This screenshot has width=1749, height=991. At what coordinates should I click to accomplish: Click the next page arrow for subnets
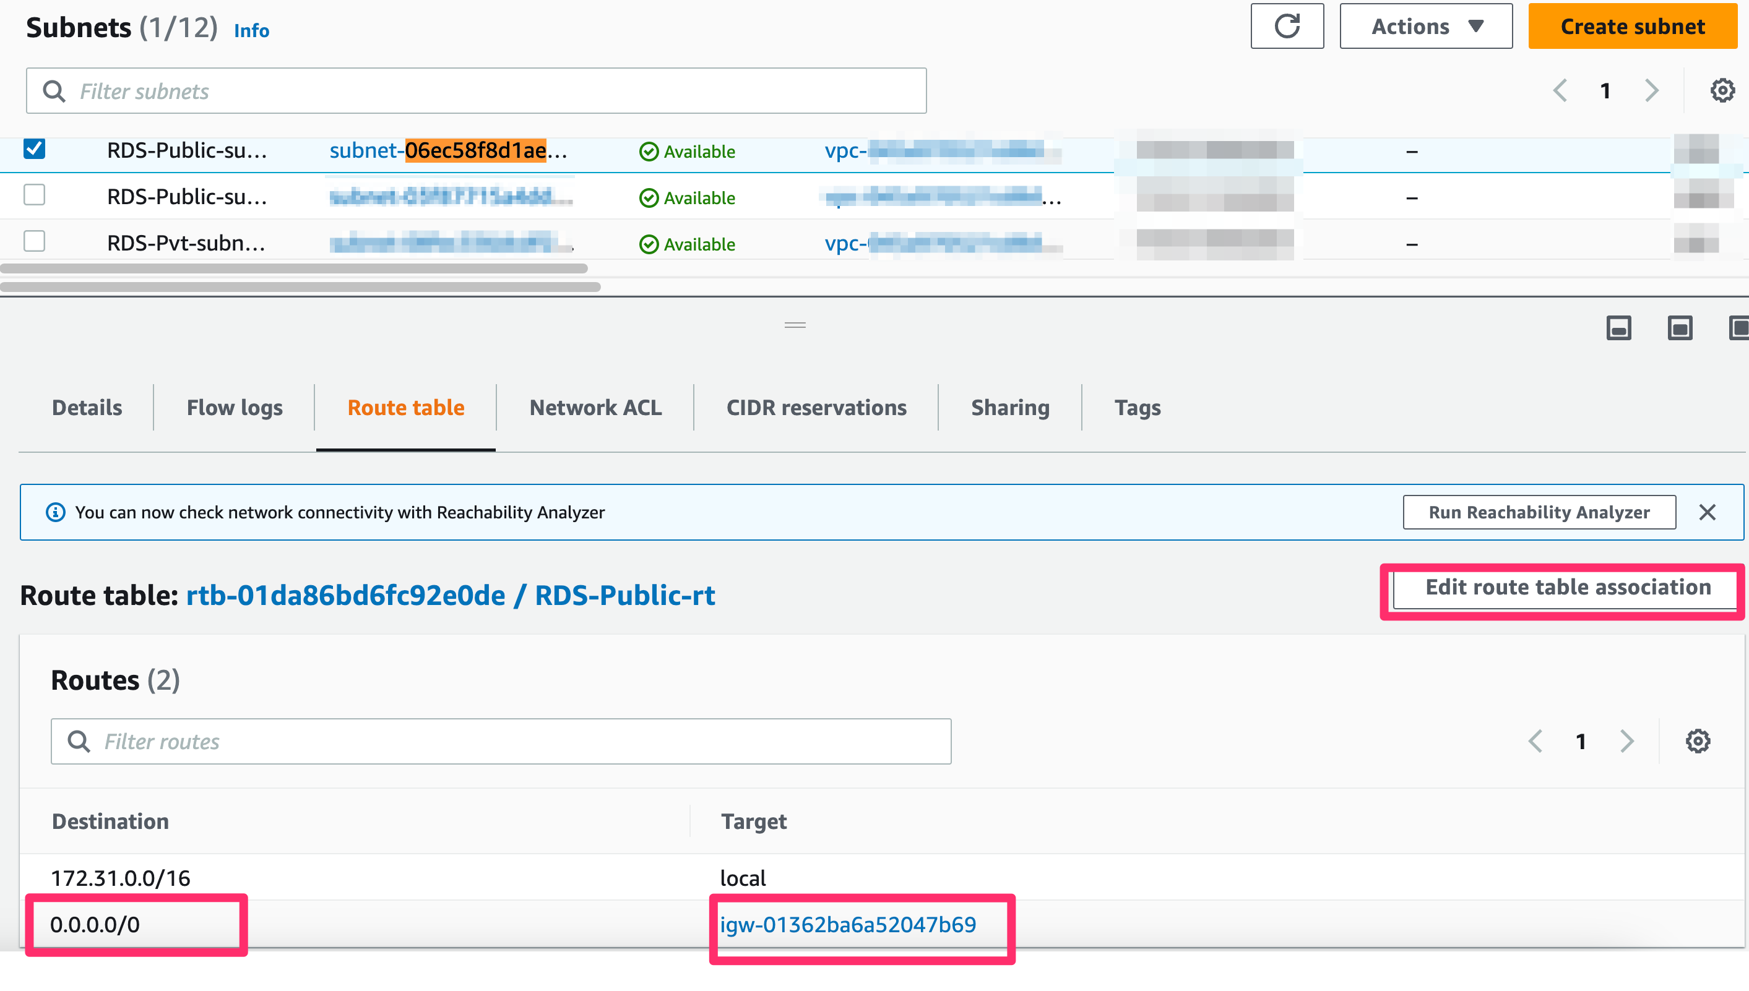(x=1651, y=92)
